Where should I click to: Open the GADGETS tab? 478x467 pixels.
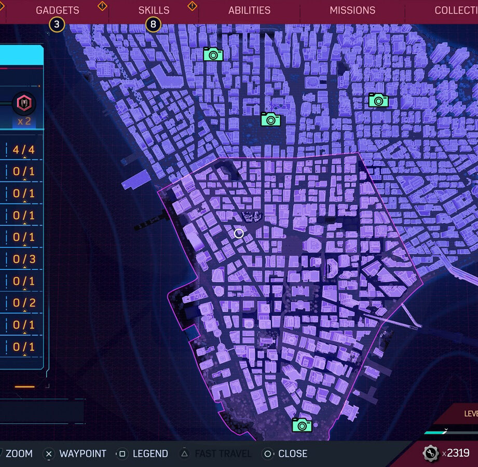(x=57, y=10)
